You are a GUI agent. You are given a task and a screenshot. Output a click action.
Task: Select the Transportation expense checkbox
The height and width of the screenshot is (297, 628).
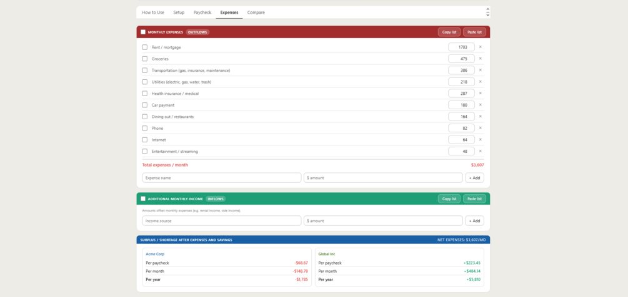tap(145, 71)
